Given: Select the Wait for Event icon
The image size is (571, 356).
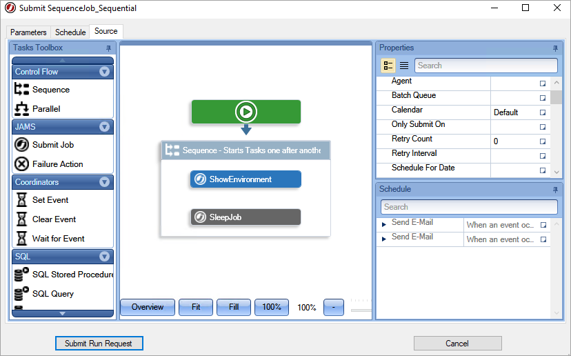Looking at the screenshot, I should point(21,239).
